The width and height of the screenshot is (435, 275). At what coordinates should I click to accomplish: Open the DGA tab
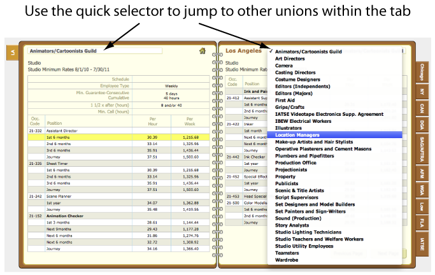click(422, 125)
